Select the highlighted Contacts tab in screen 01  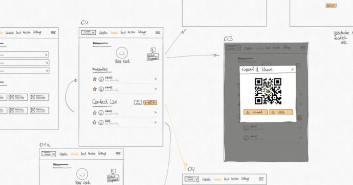114,33
